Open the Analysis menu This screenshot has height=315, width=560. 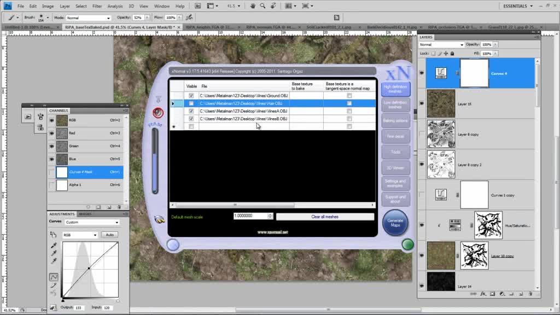(115, 6)
